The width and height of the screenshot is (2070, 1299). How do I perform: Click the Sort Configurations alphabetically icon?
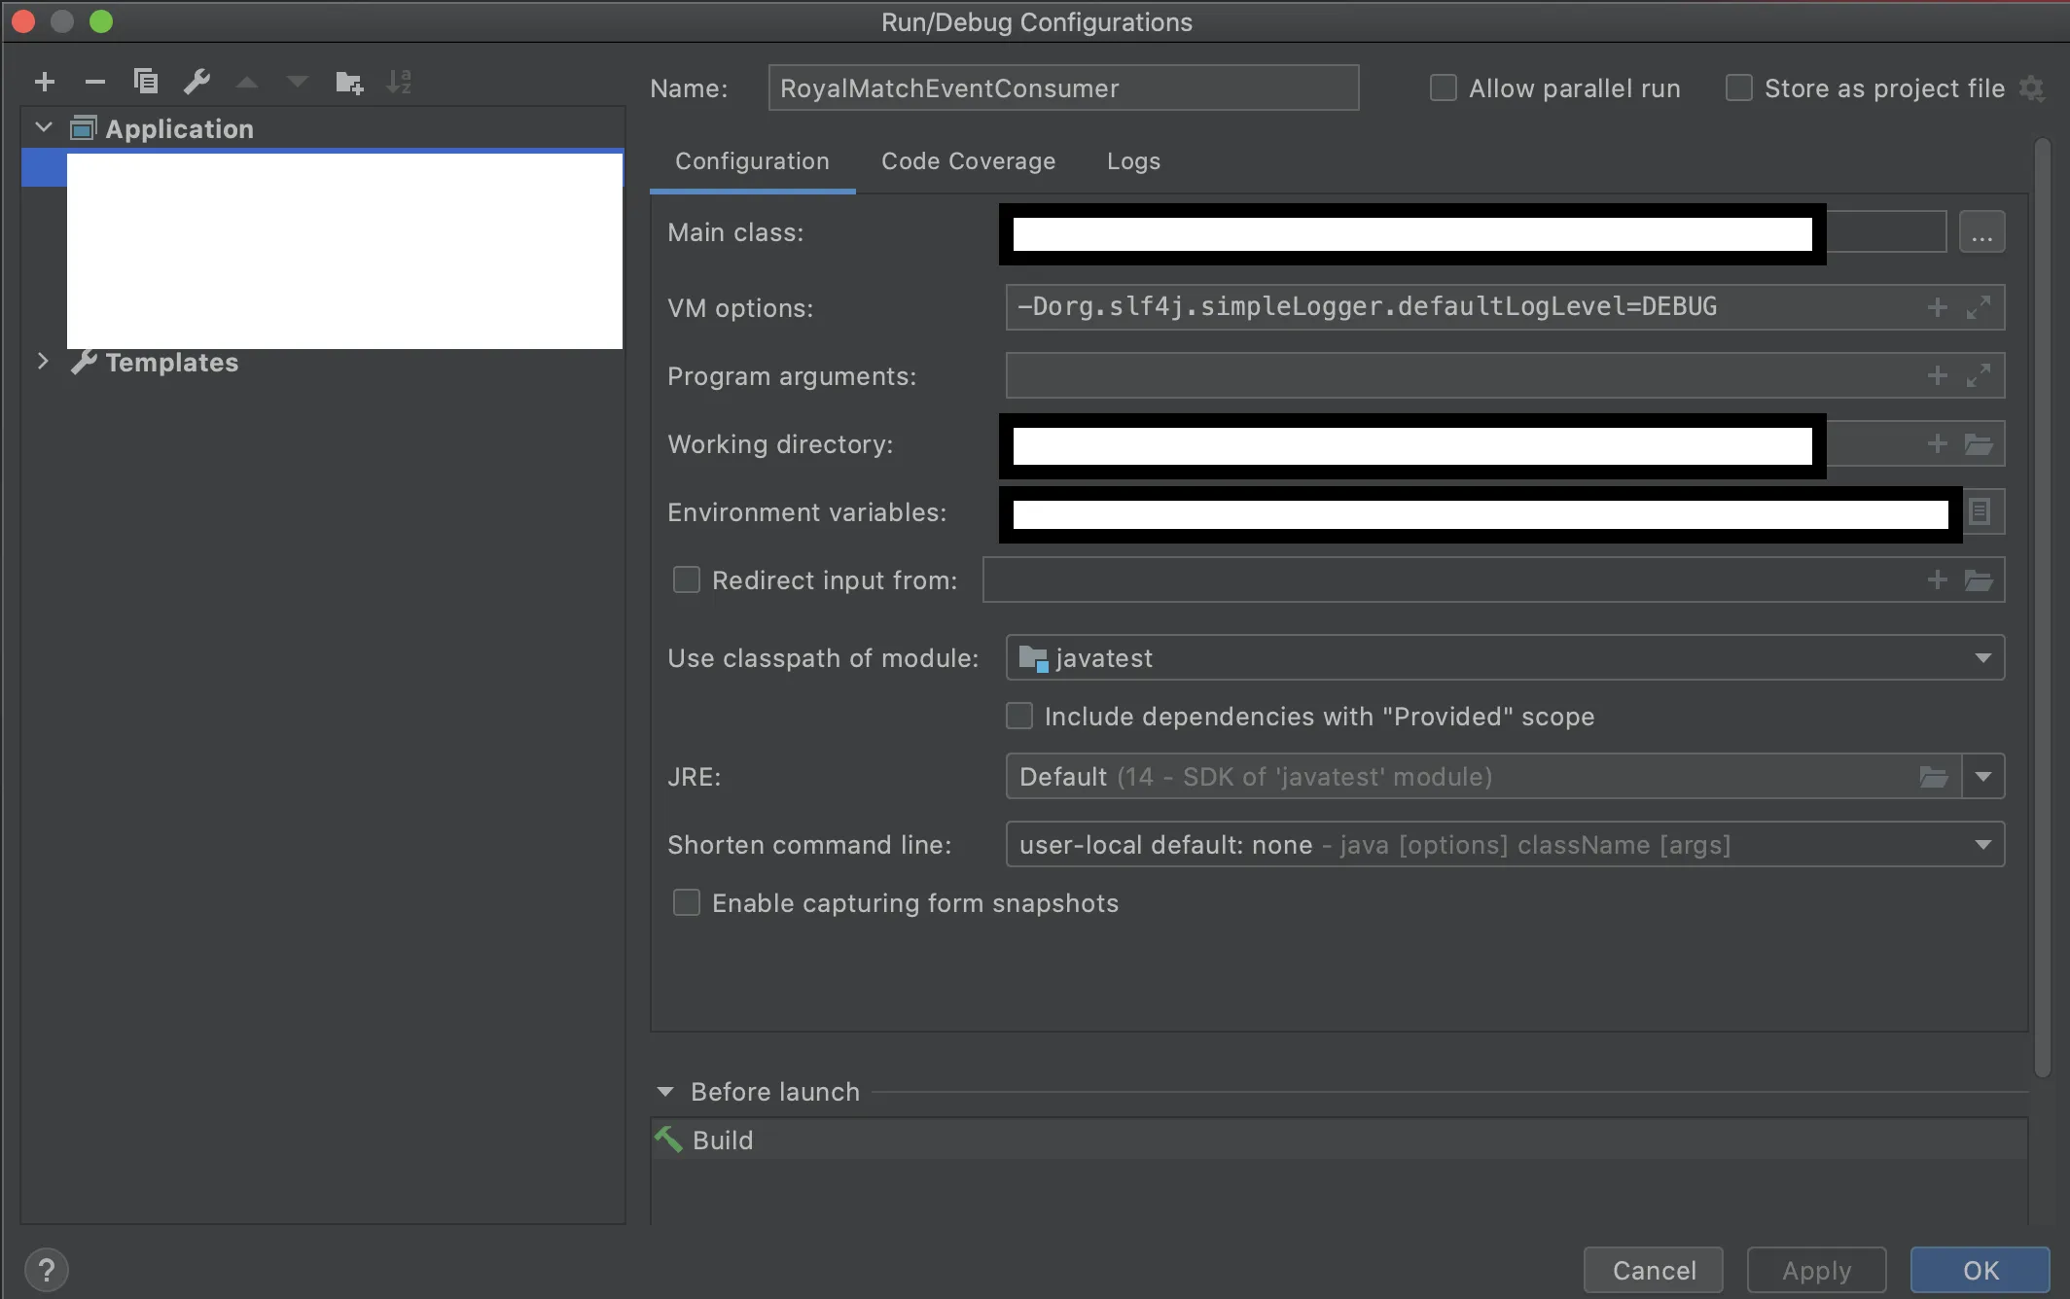399,82
